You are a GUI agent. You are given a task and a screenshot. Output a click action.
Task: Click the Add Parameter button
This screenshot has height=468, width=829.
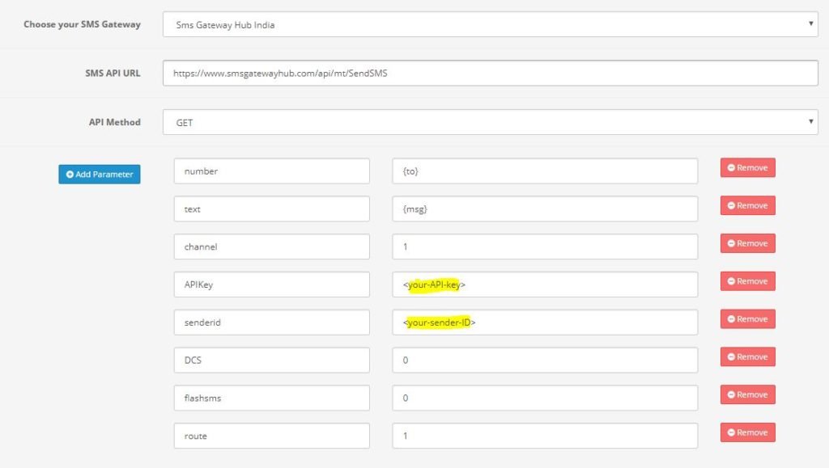pos(100,174)
